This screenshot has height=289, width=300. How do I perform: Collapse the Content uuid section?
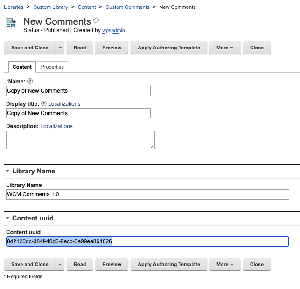click(x=7, y=218)
